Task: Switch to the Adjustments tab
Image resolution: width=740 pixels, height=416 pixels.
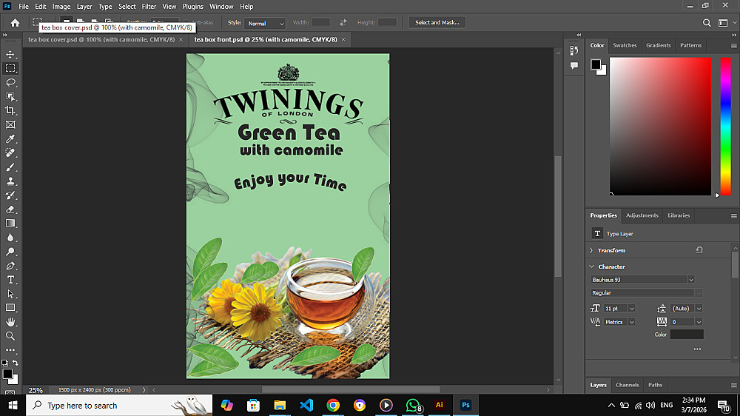Action: point(642,215)
